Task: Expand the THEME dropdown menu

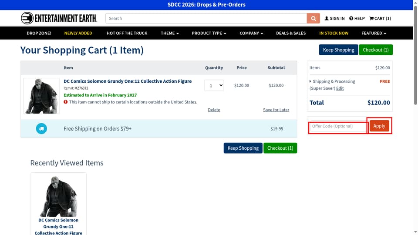Action: click(169, 33)
